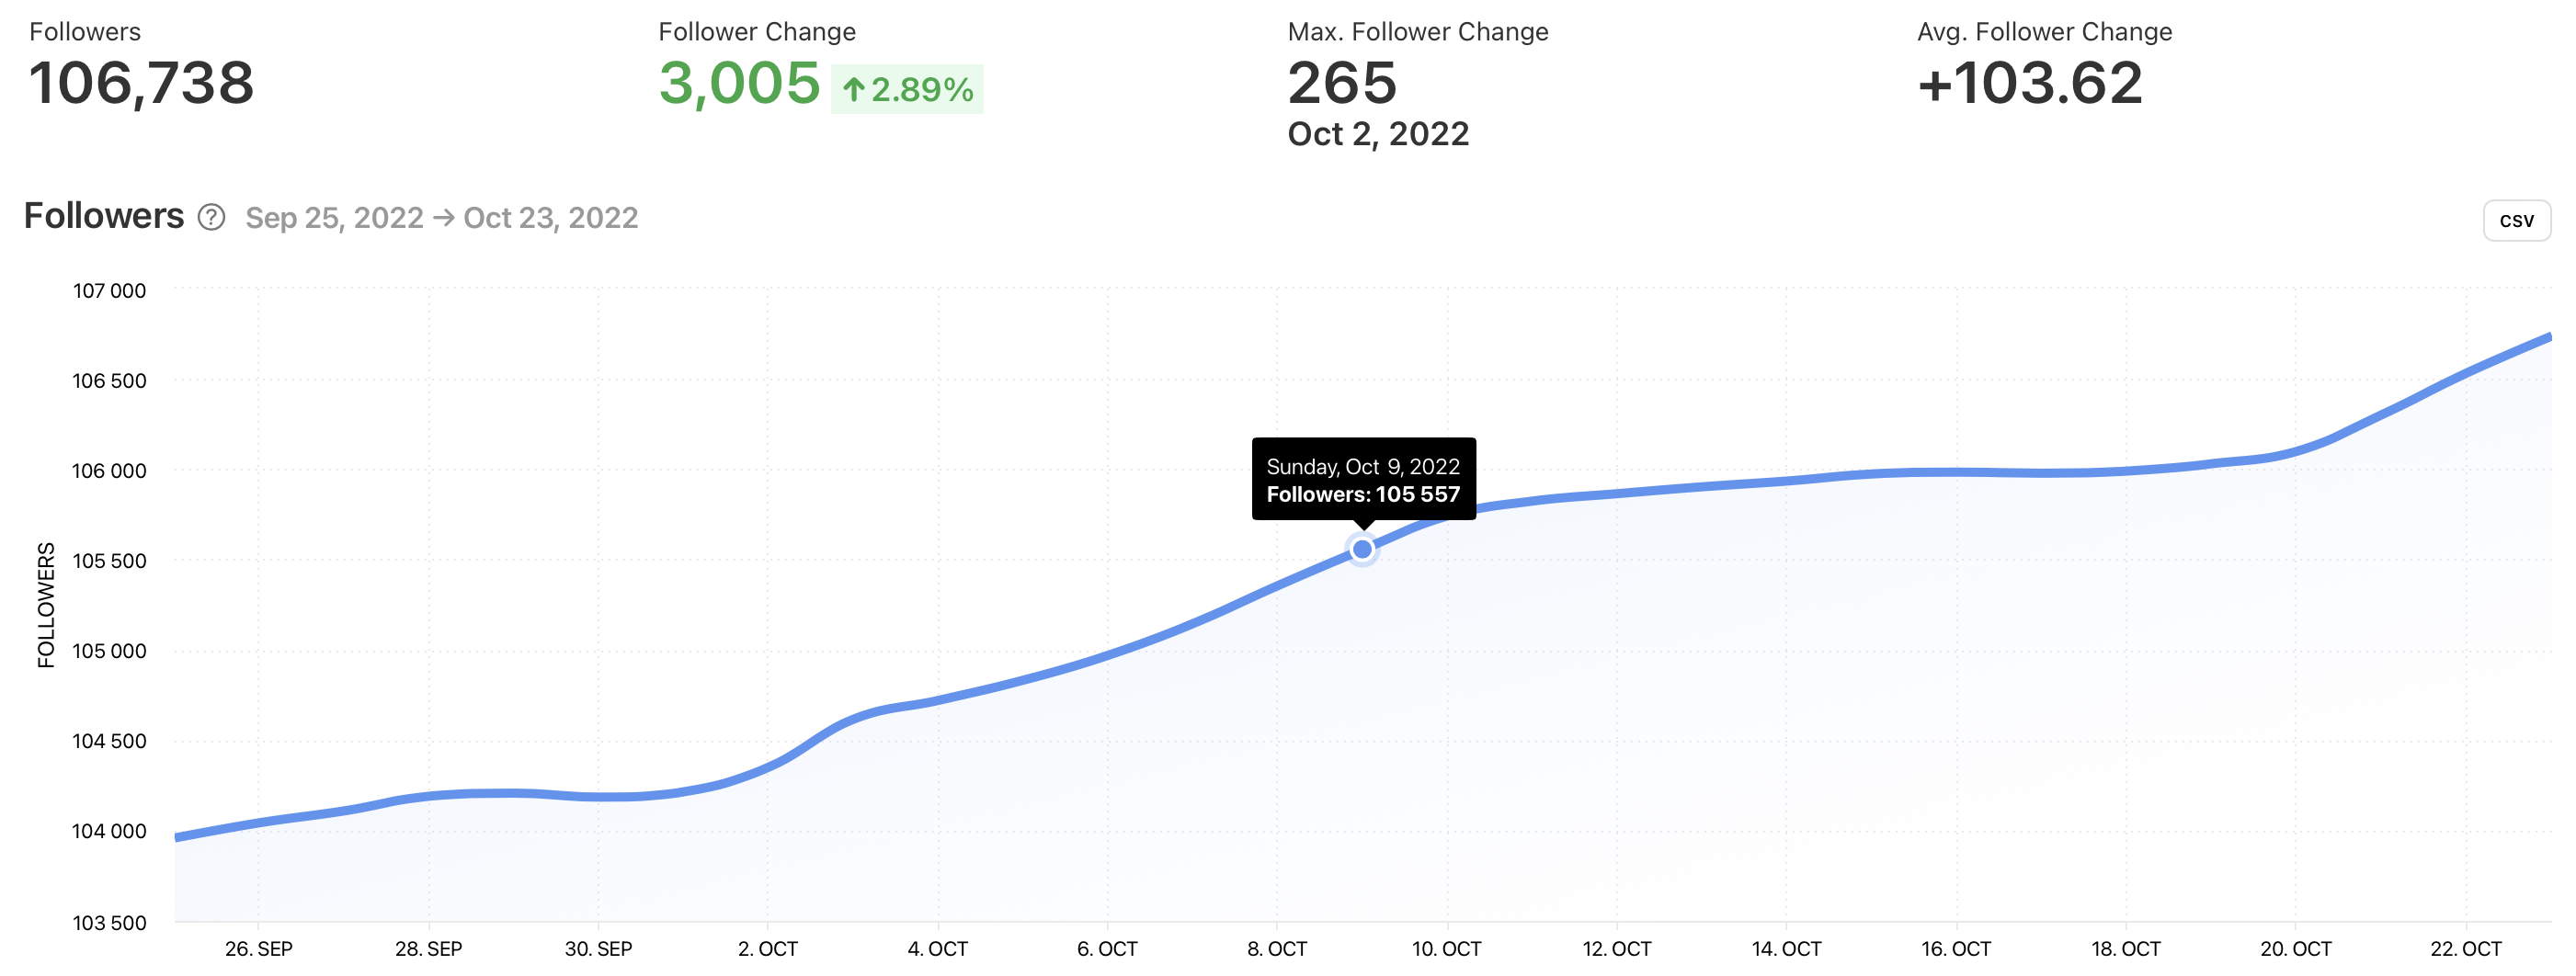The image size is (2576, 976).
Task: Click the black Oct 9 tooltip box
Action: point(1363,479)
